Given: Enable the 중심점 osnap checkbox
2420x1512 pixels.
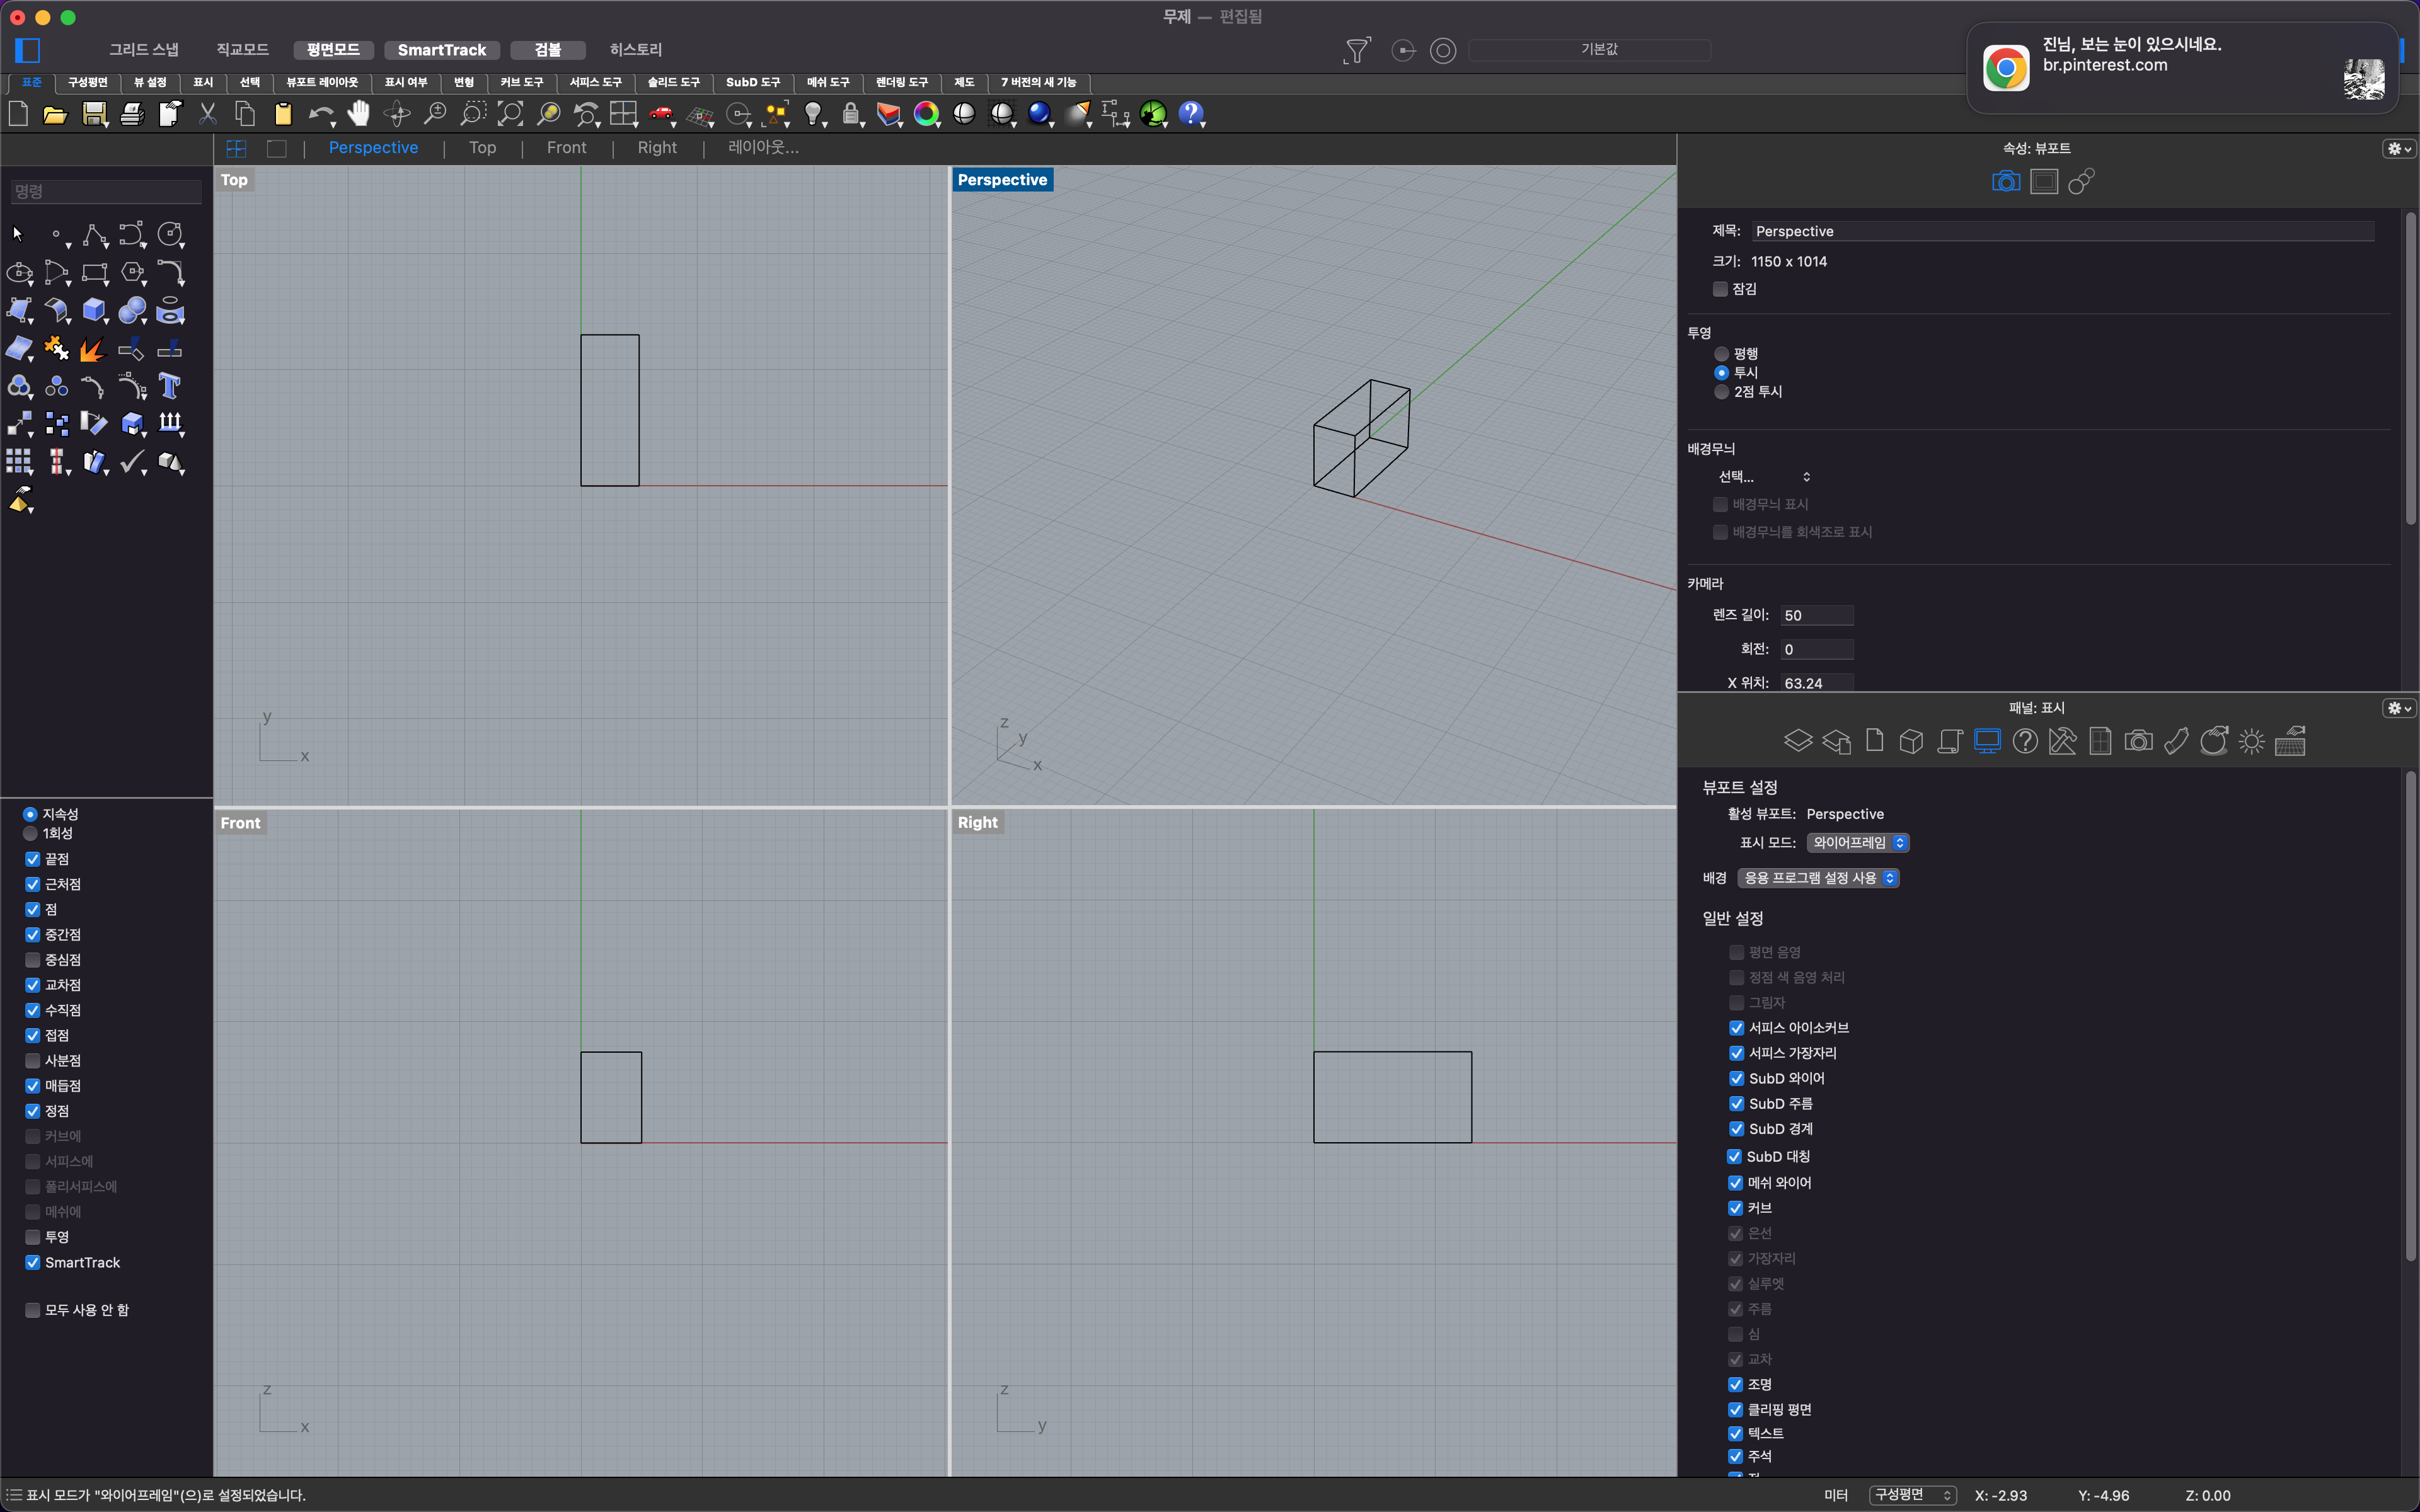Looking at the screenshot, I should pos(33,960).
